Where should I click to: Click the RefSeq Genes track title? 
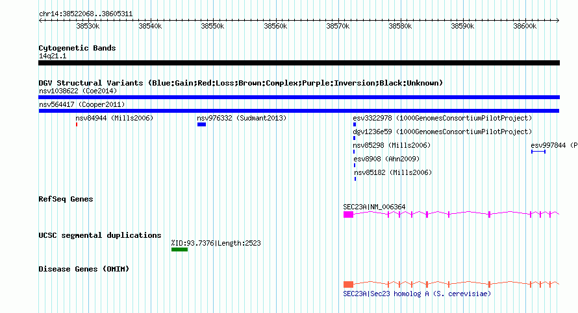tap(66, 199)
